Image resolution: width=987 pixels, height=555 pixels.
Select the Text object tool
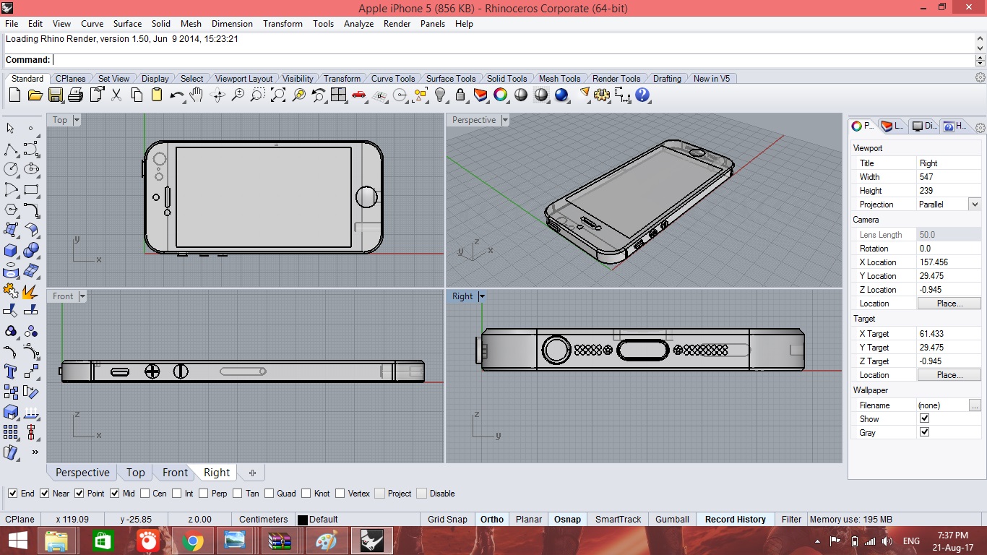[11, 371]
